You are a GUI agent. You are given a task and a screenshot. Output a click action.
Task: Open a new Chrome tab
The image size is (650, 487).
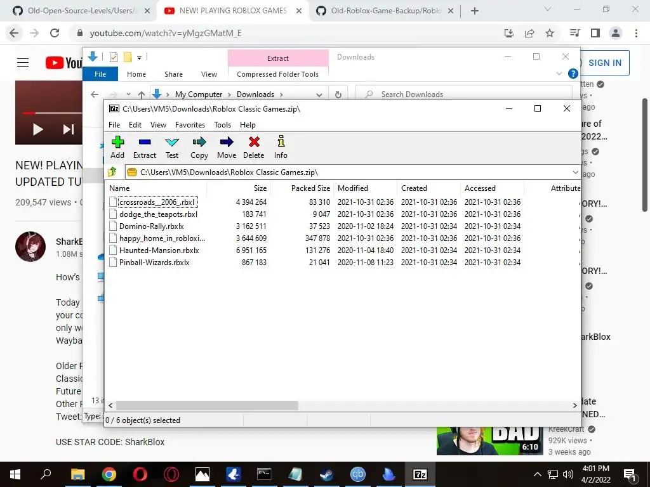[x=475, y=11]
